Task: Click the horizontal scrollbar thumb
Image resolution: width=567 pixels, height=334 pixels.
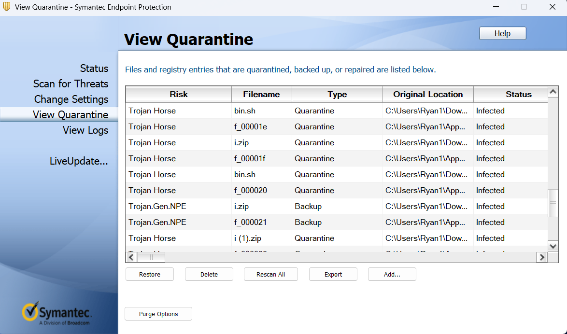Action: [151, 257]
